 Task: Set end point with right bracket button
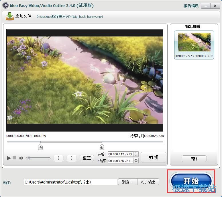click(72, 158)
